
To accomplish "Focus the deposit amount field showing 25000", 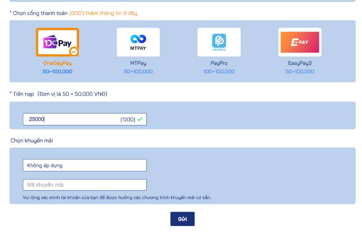I will [85, 119].
